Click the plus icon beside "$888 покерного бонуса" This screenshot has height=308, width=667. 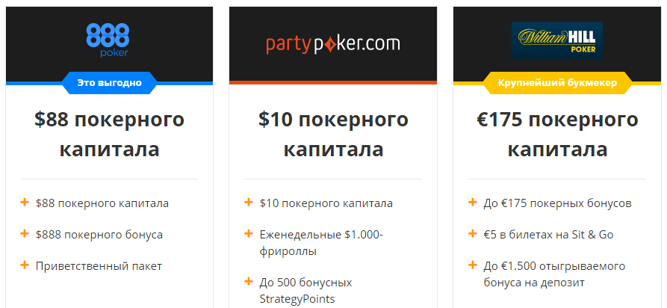(x=25, y=234)
